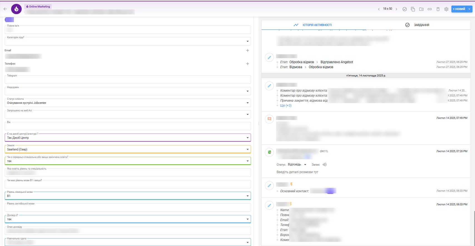Viewport: 475px width, 246px height.
Task: Add another email with plus icon
Action: pos(248,50)
